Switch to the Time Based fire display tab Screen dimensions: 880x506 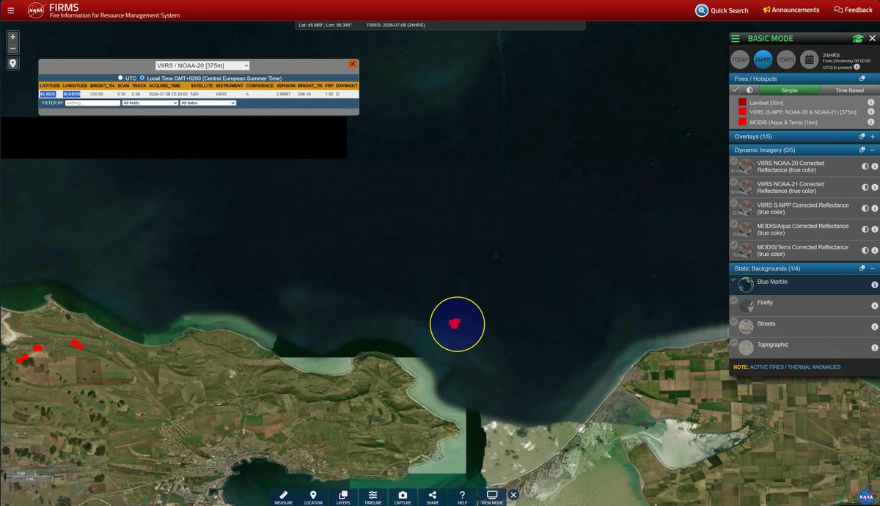(x=850, y=90)
